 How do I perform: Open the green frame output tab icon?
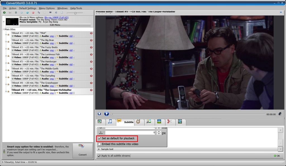[159, 121]
